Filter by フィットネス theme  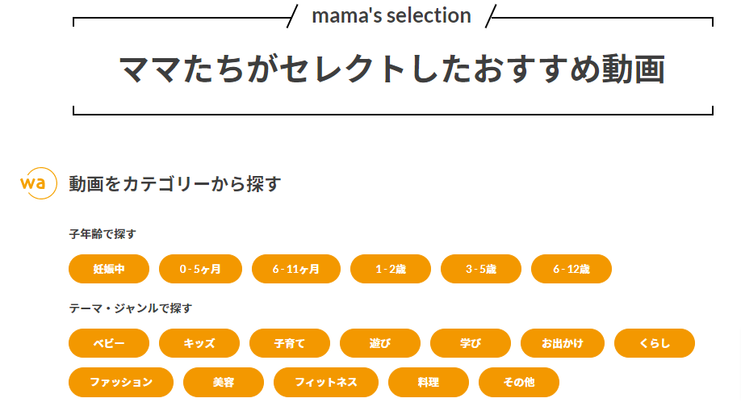pyautogui.click(x=326, y=382)
